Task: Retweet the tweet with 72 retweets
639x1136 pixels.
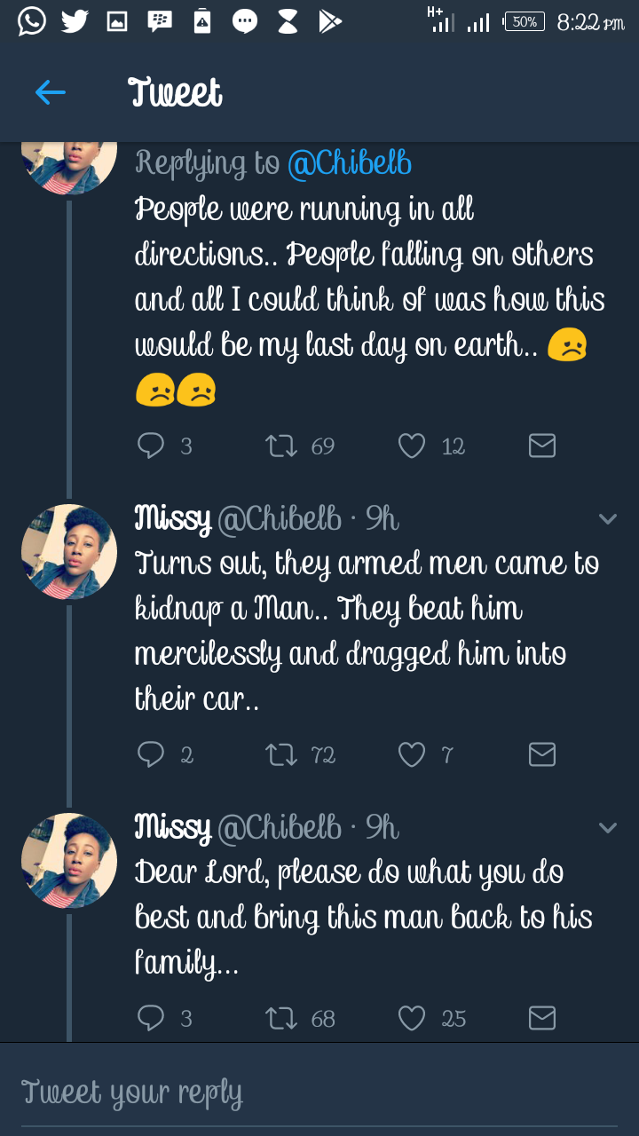Action: [281, 754]
